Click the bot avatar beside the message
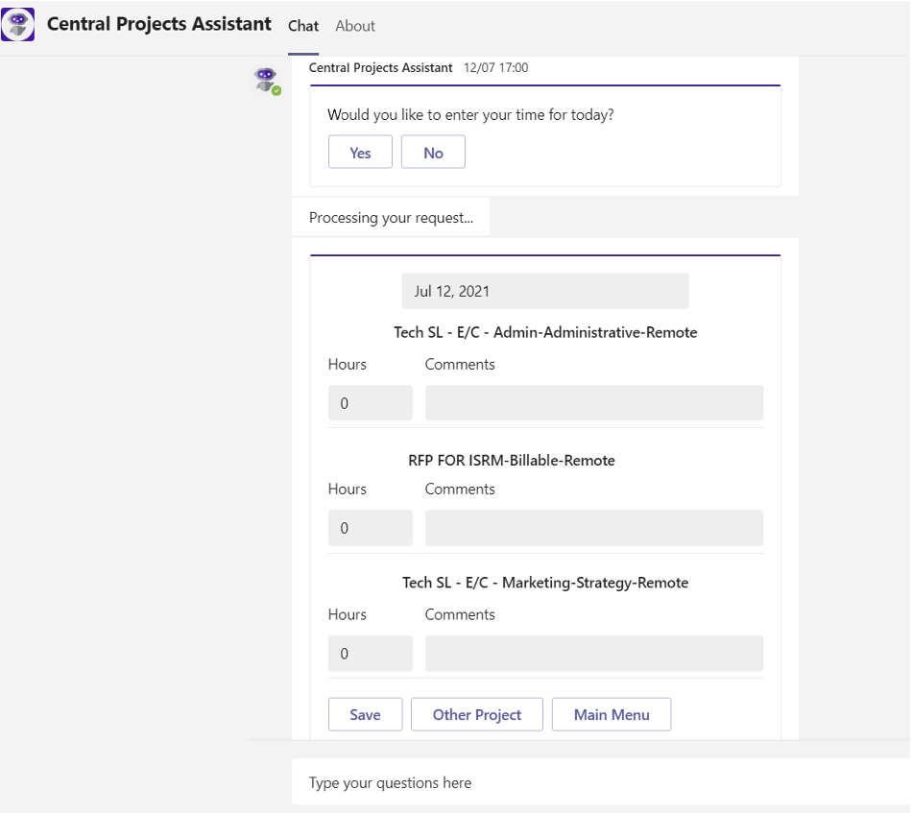Screen dimensions: 912x813 pyautogui.click(x=265, y=80)
